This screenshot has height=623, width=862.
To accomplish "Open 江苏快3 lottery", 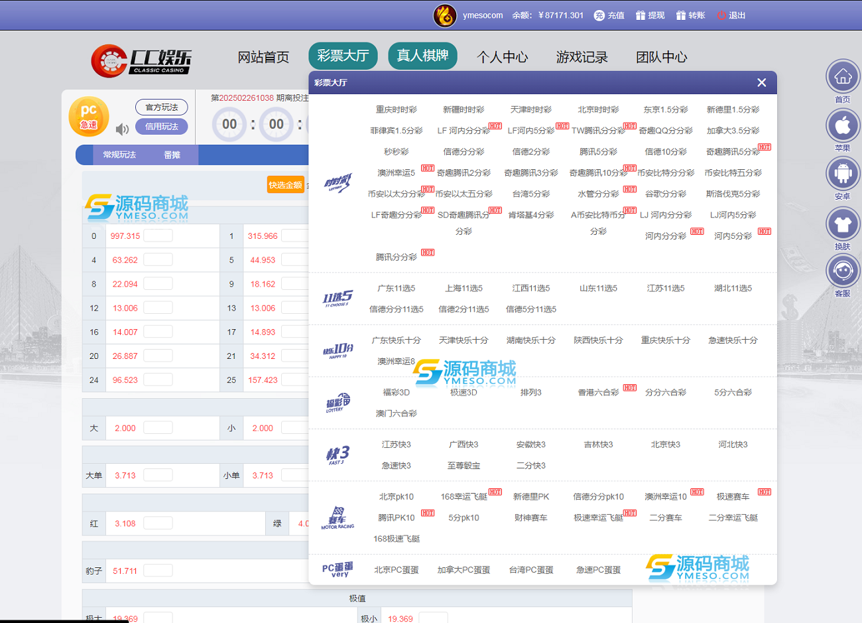I will (397, 445).
